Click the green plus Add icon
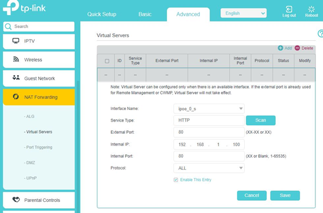This screenshot has height=213, width=323. click(280, 48)
